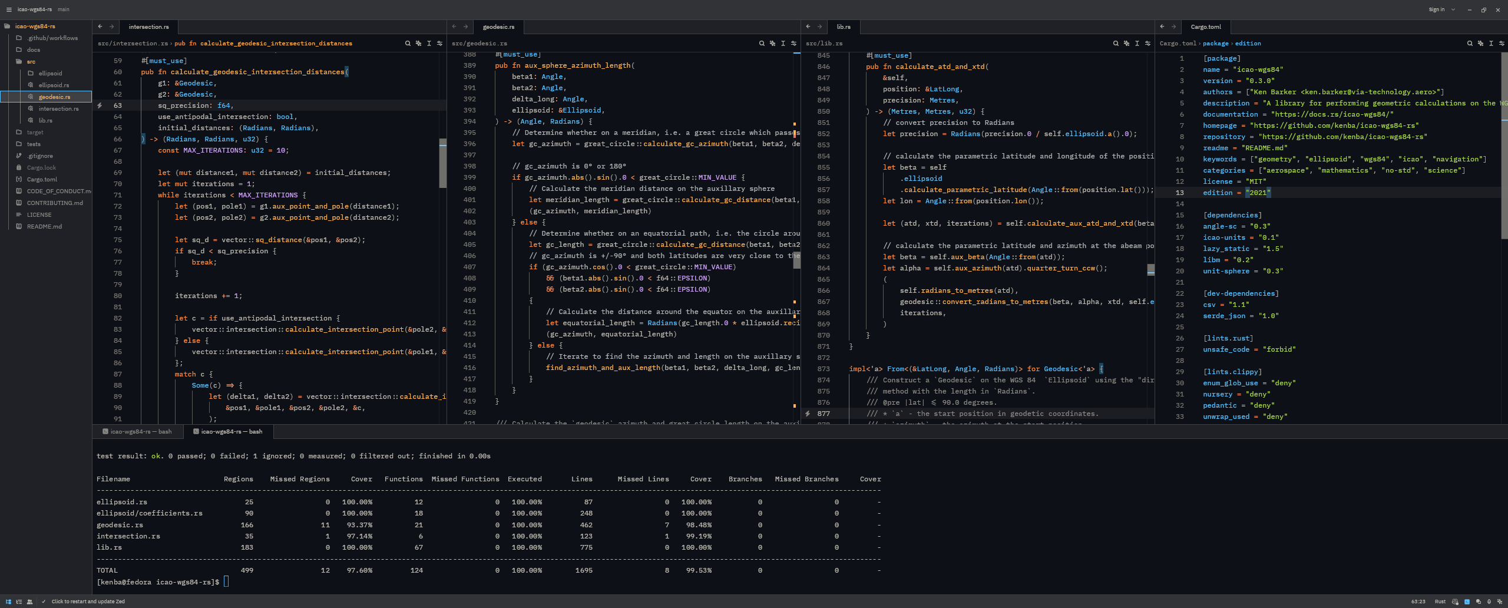The width and height of the screenshot is (1508, 608).
Task: Open buffer search in the intersection.rs pane
Action: pyautogui.click(x=408, y=43)
